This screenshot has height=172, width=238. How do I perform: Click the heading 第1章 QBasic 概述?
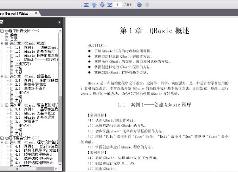point(155,31)
